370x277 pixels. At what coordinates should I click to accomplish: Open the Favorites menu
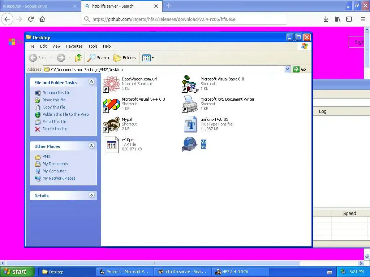(x=74, y=46)
